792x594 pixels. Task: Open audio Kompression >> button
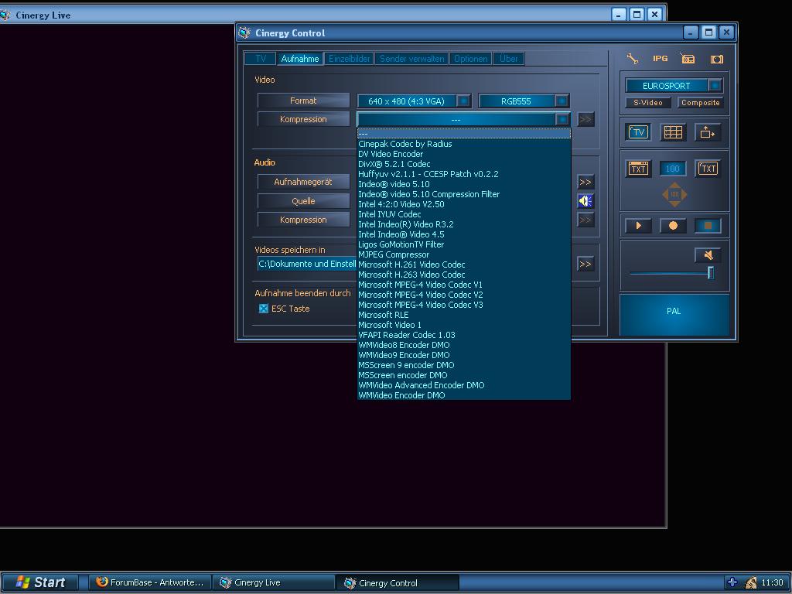[x=585, y=220]
